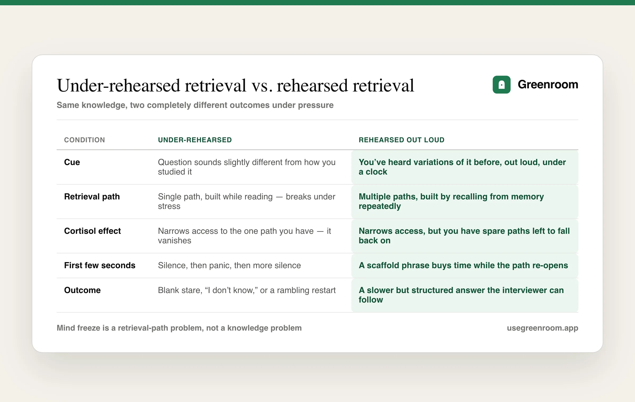The width and height of the screenshot is (635, 402).
Task: Select the title "Under-rehearsed retrieval vs. rehearsed retrieval"
Action: pos(235,85)
